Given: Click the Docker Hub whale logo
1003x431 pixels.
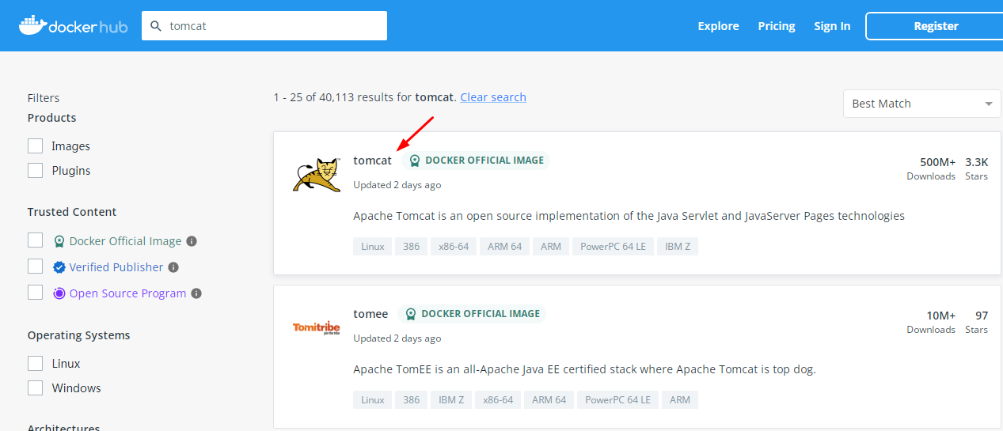Looking at the screenshot, I should coord(32,25).
